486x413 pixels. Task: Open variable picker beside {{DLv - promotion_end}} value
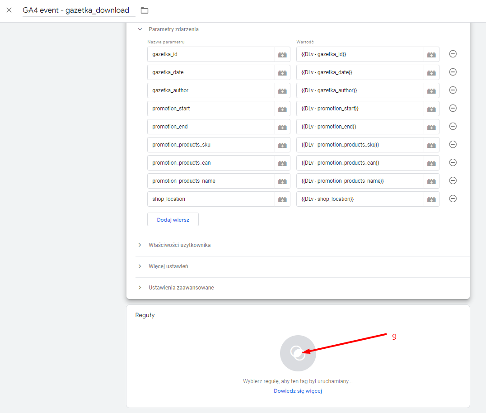(431, 127)
